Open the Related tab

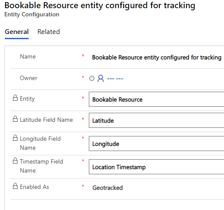[48, 32]
